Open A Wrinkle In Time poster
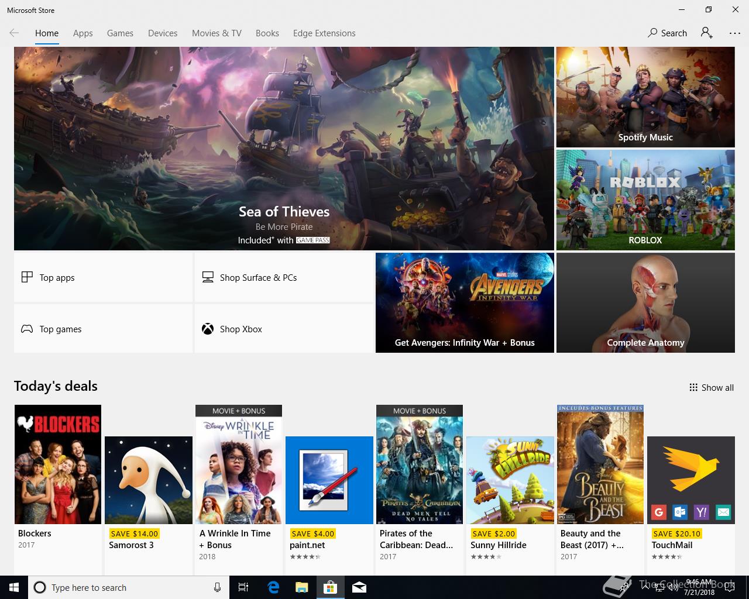Screen dimensions: 749x599 [239, 464]
